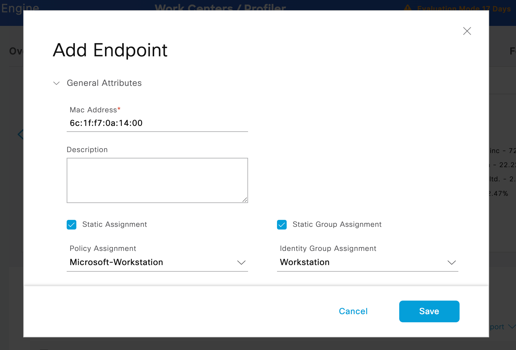Click the Identity Group Assignment chevron icon
The image size is (516, 350).
pos(452,263)
